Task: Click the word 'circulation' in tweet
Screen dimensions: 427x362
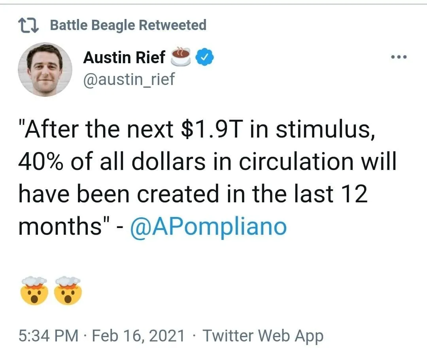Action: (296, 161)
